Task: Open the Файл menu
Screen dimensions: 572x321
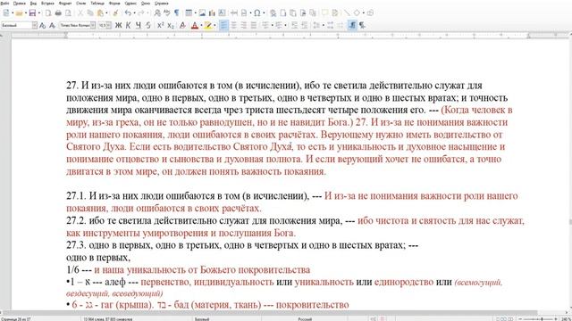Action: coord(4,4)
